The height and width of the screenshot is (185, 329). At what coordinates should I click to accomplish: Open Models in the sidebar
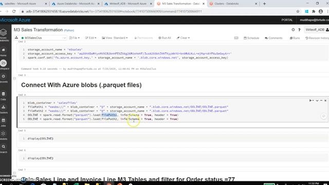4,135
